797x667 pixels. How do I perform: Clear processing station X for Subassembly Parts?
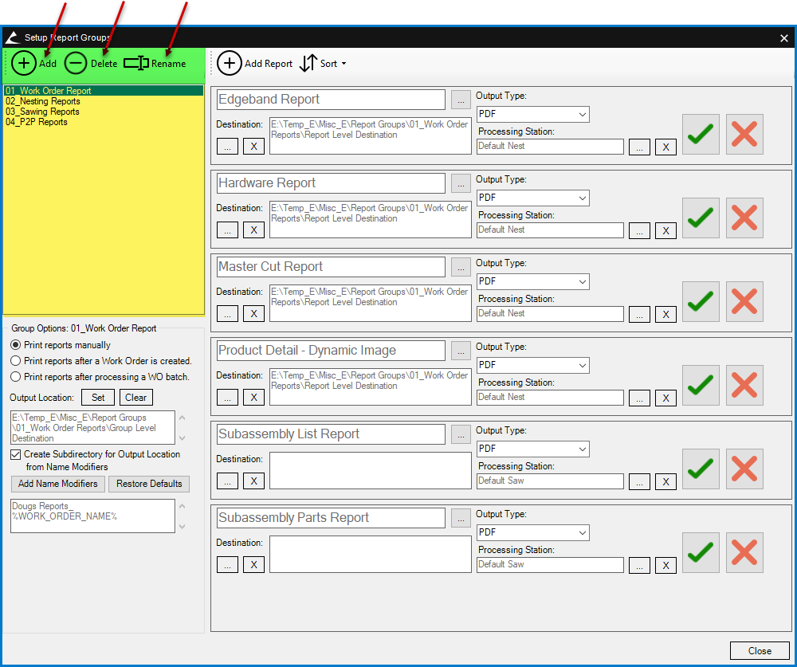pos(665,565)
